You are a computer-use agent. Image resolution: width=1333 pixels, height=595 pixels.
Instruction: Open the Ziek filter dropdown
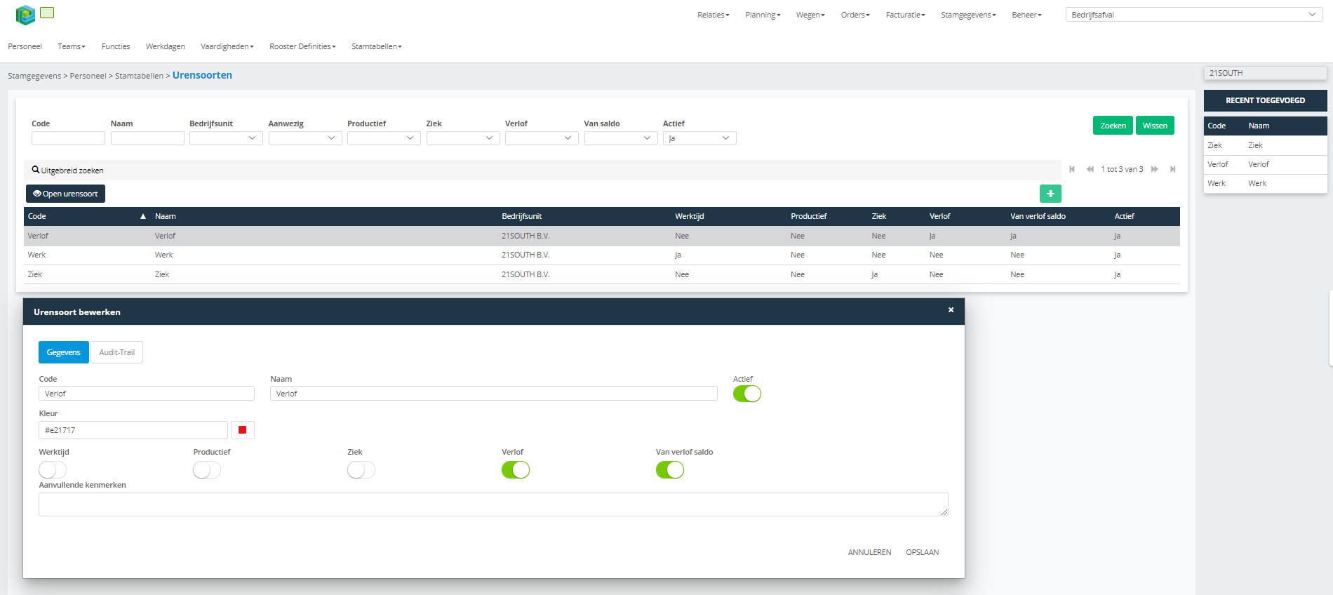pyautogui.click(x=463, y=138)
